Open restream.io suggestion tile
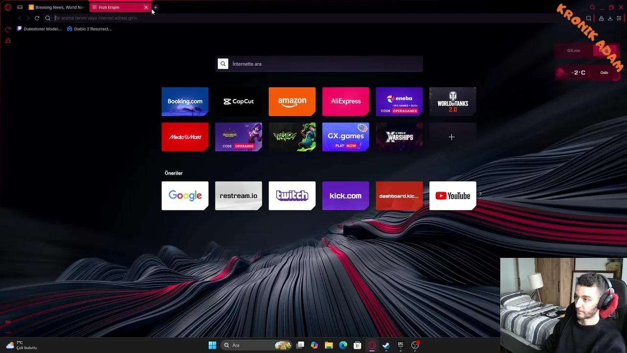This screenshot has height=353, width=627. tap(239, 196)
